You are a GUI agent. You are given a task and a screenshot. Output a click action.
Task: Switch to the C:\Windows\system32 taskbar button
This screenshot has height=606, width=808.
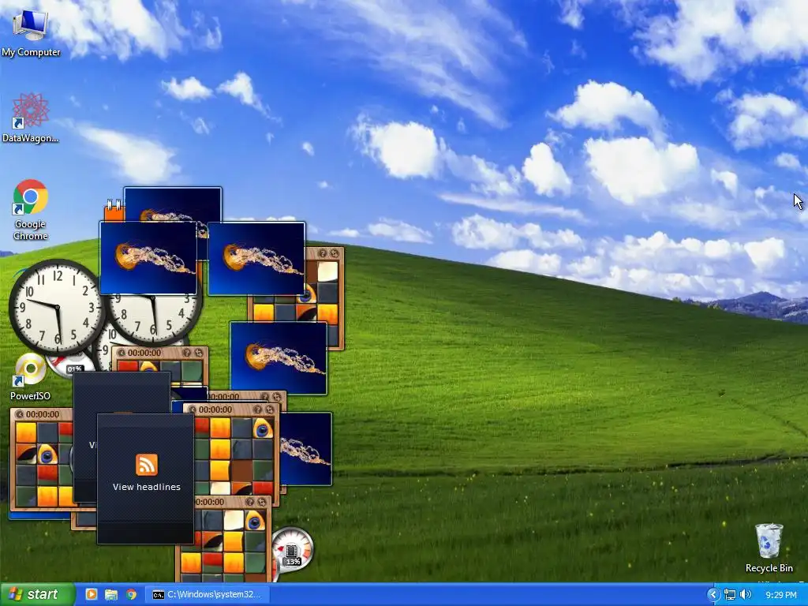[208, 594]
